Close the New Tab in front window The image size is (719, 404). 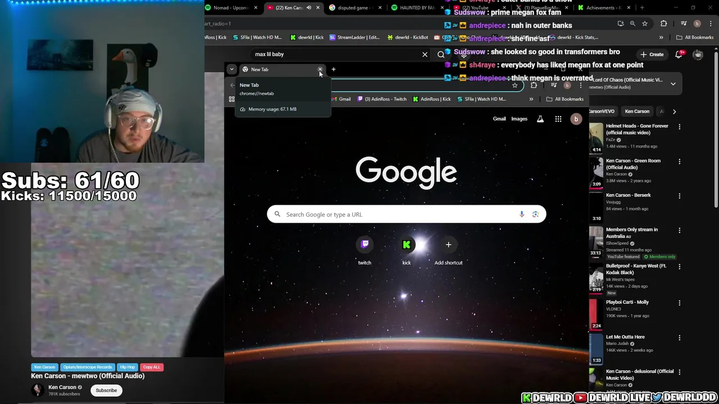click(320, 70)
